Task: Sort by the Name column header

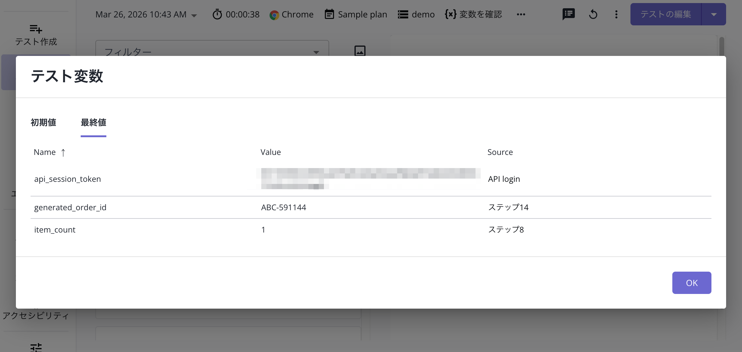Action: (45, 152)
